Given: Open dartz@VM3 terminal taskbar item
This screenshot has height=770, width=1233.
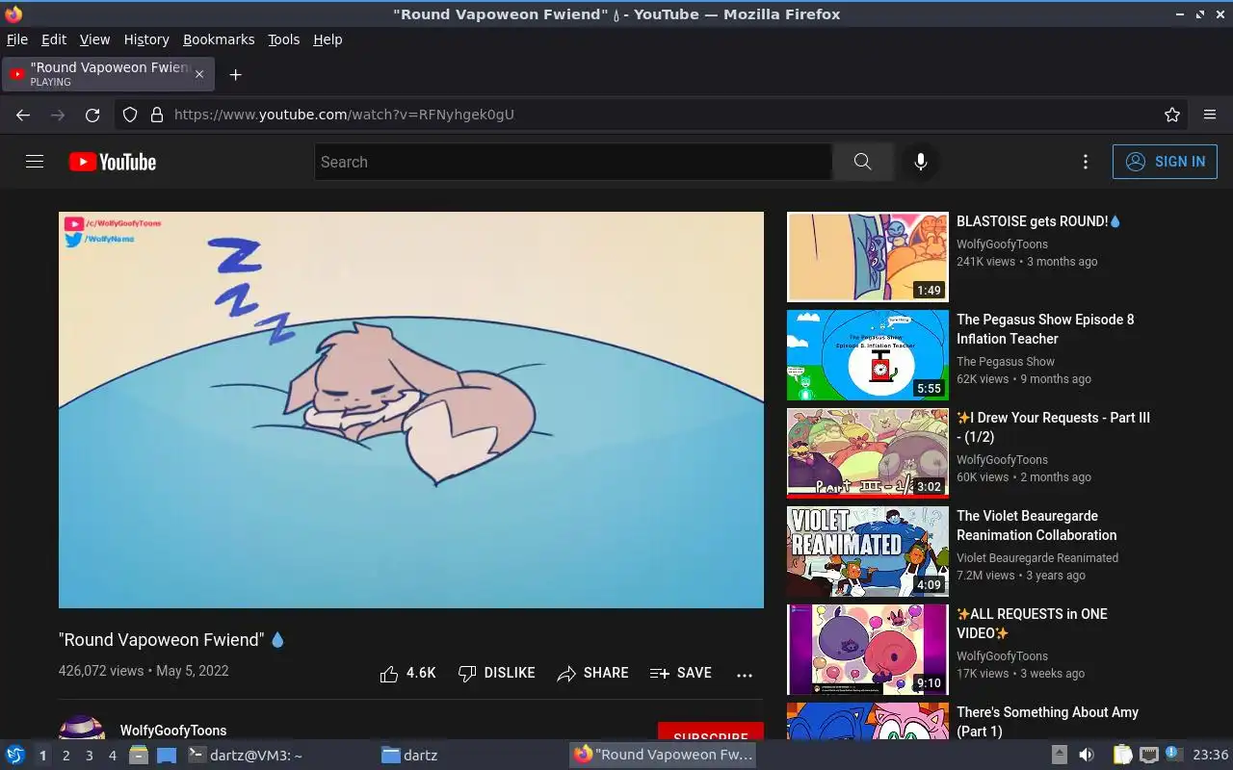Looking at the screenshot, I should [245, 756].
